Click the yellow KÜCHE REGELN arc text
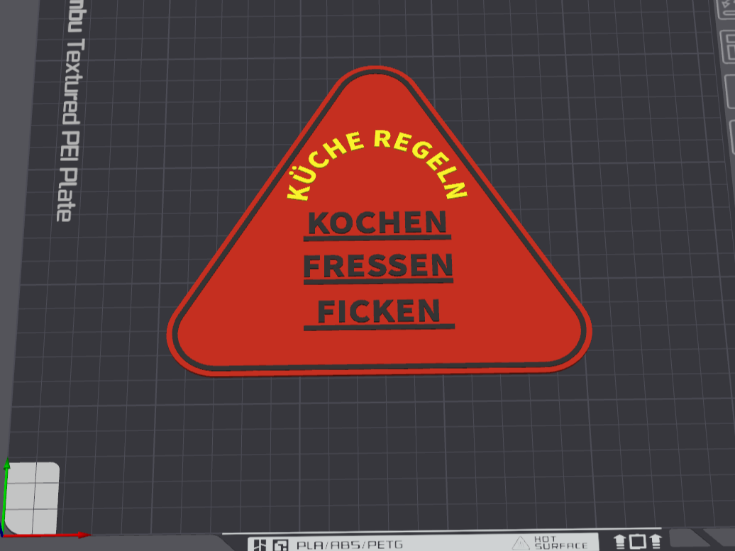The image size is (735, 551). (x=377, y=165)
